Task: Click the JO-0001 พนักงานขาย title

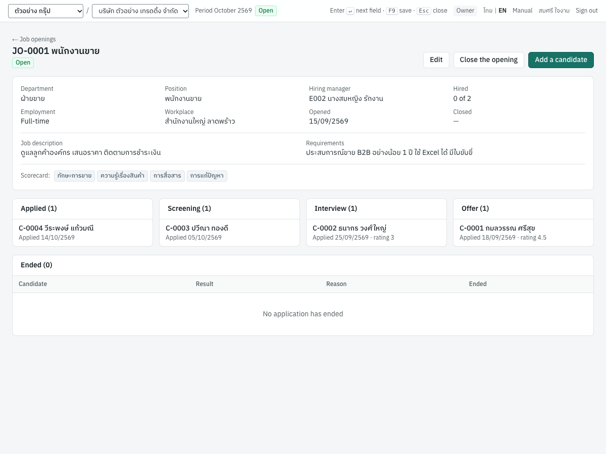Action: 56,50
